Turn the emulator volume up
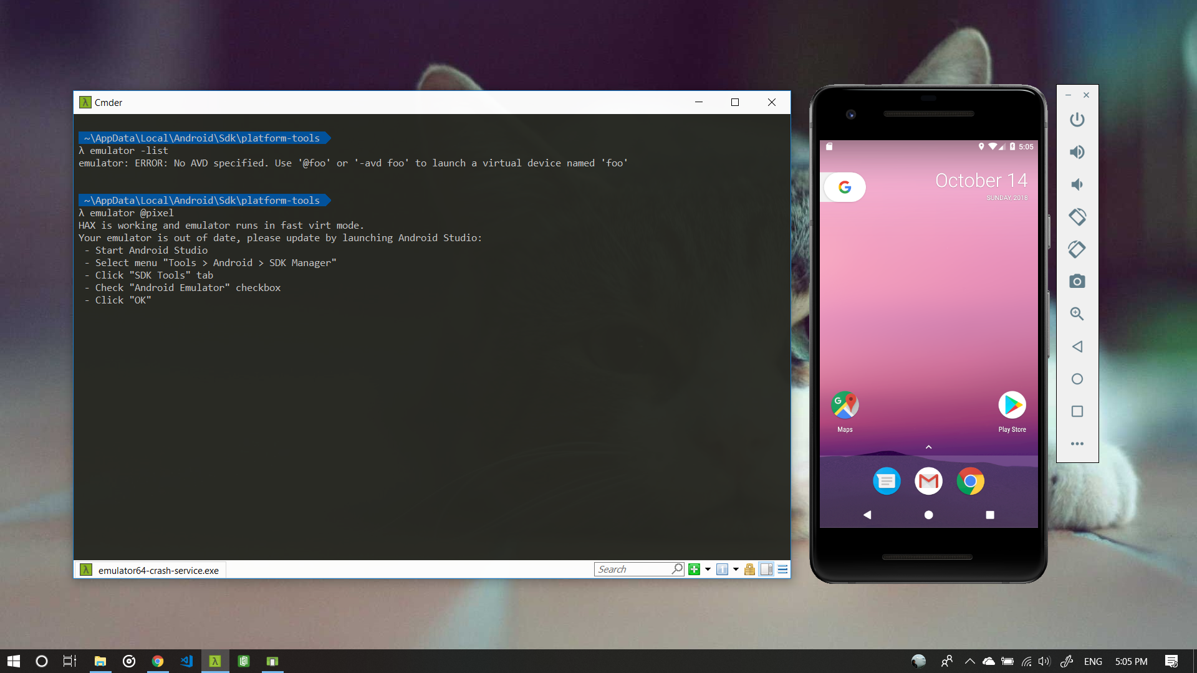Image resolution: width=1197 pixels, height=673 pixels. click(1077, 152)
